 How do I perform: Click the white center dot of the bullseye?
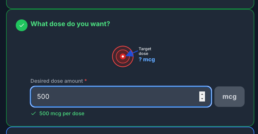point(123,56)
